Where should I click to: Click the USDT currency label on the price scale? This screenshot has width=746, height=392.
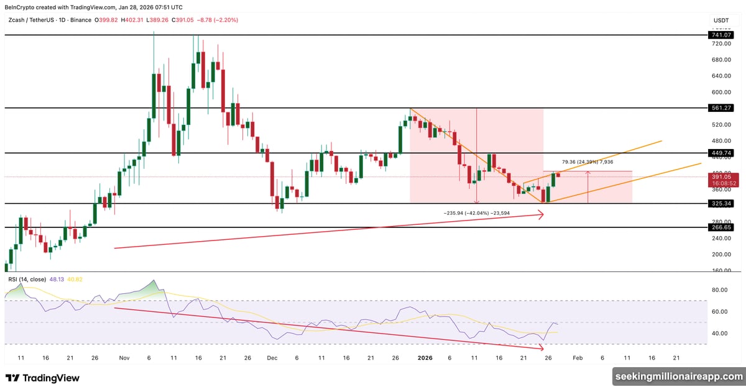[721, 19]
